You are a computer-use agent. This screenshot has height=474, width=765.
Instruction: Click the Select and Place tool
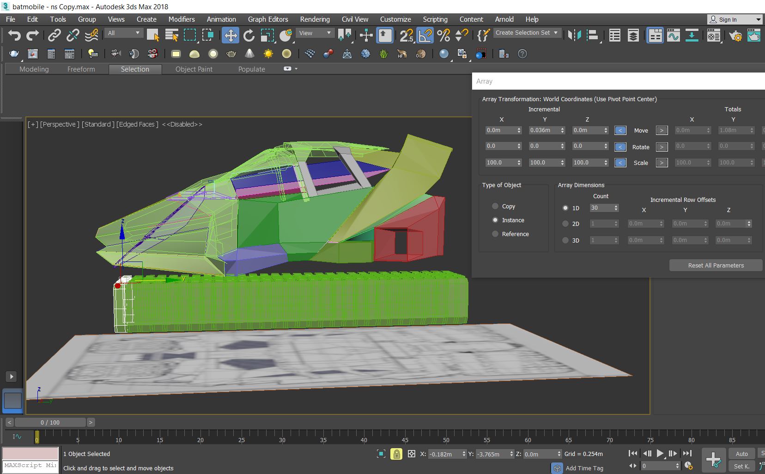(x=286, y=35)
